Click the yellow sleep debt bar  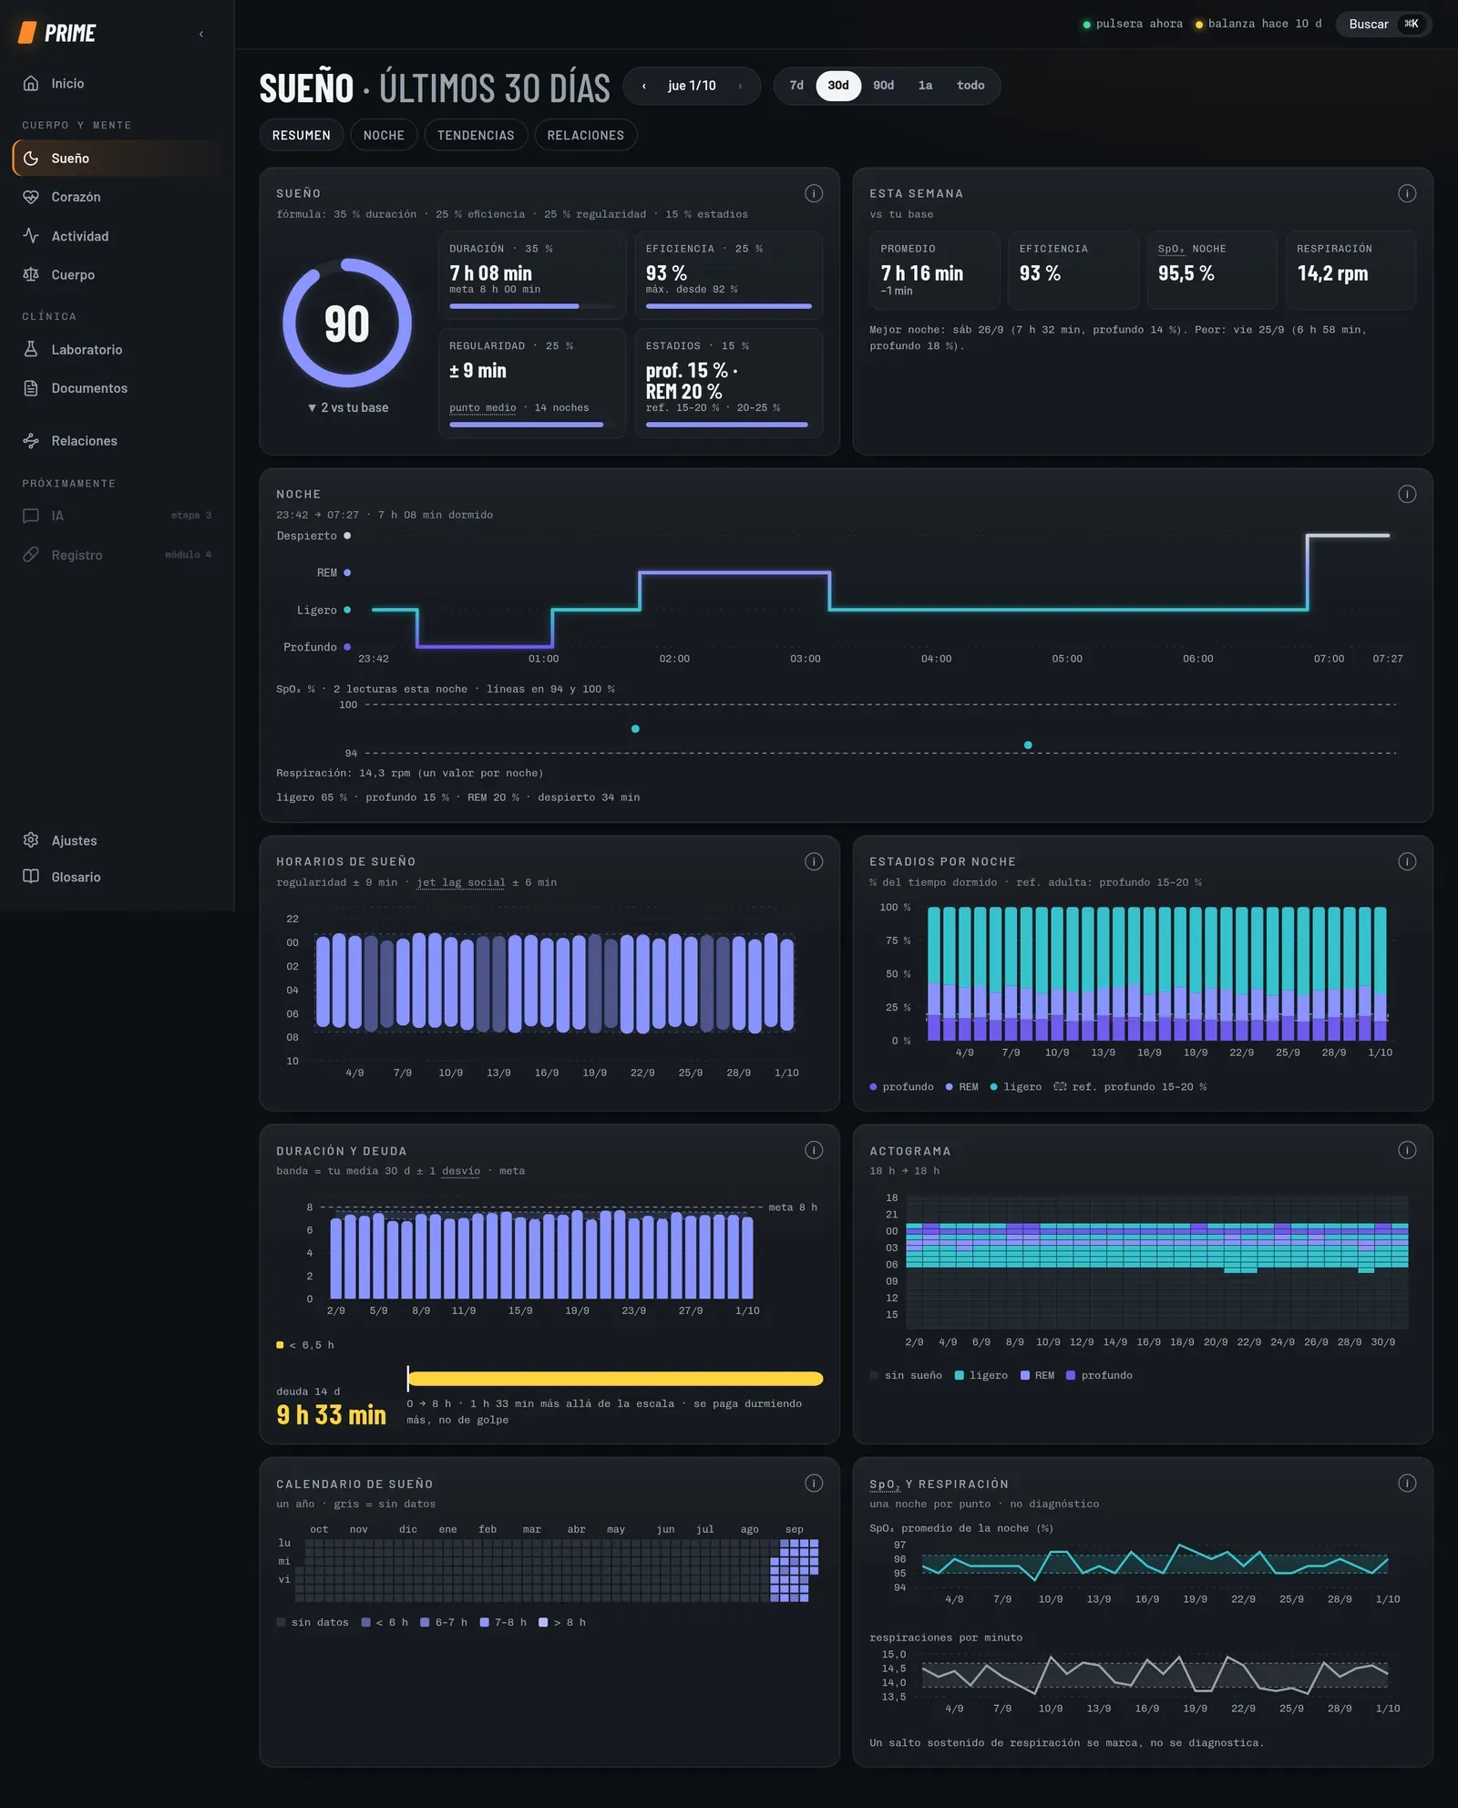pos(615,1379)
